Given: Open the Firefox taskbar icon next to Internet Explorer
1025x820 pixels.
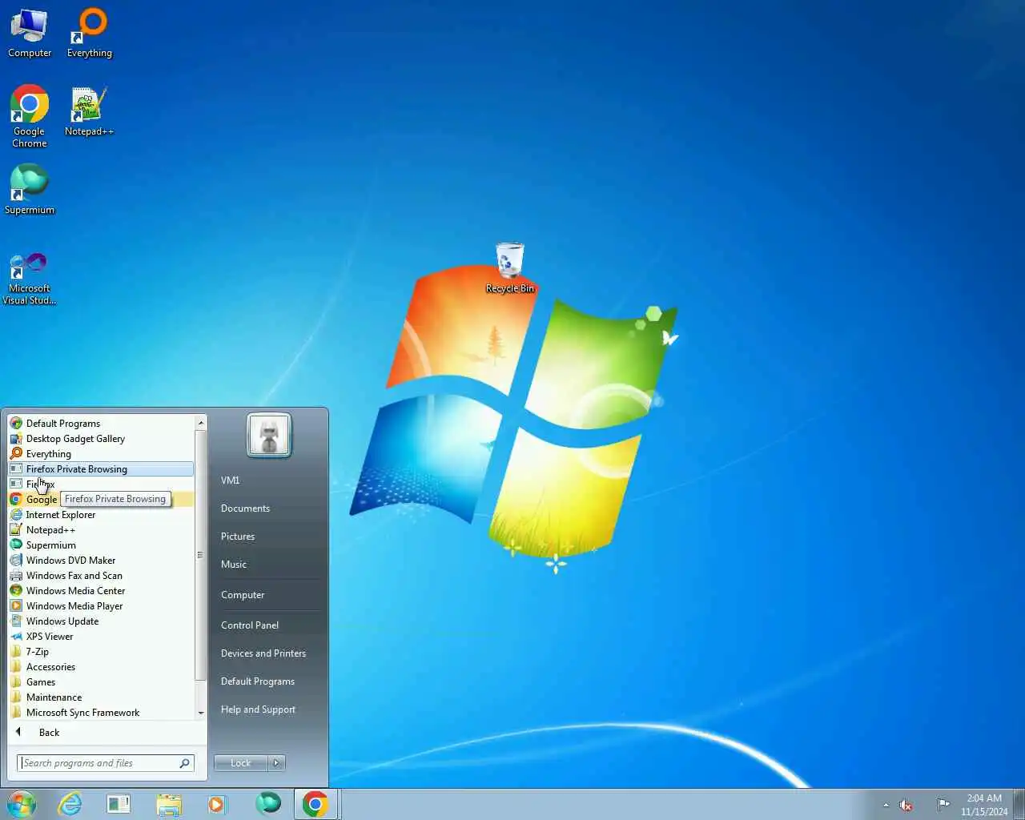Looking at the screenshot, I should tap(119, 804).
